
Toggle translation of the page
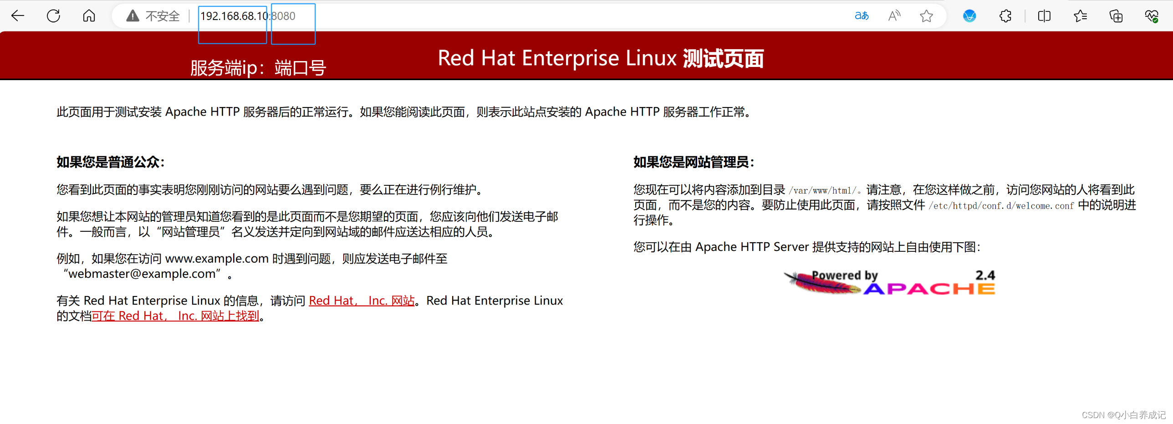(x=861, y=15)
